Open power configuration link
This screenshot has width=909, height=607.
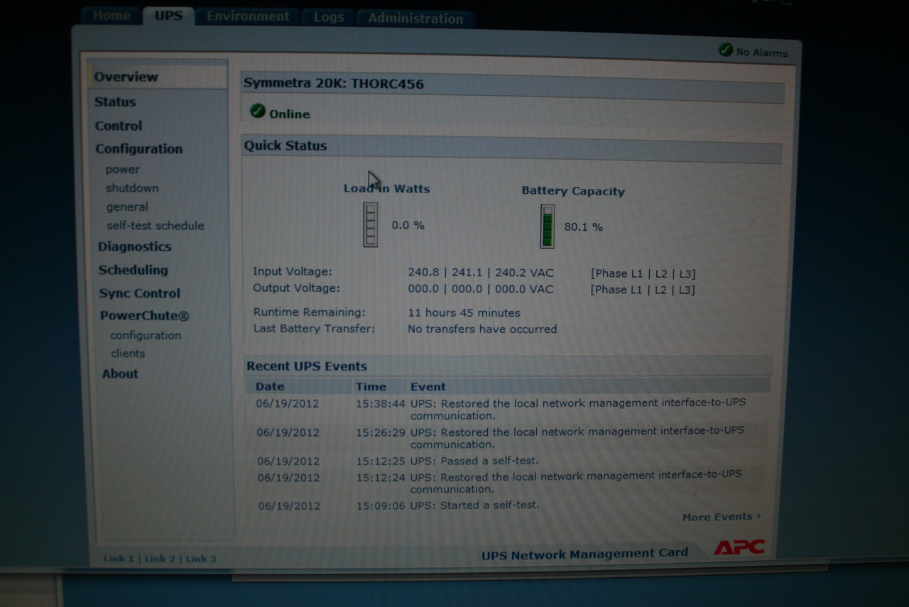point(123,170)
